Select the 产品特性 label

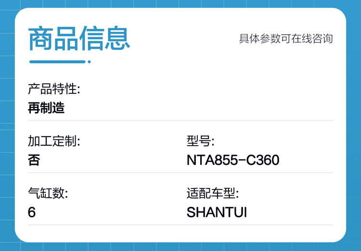click(x=54, y=89)
